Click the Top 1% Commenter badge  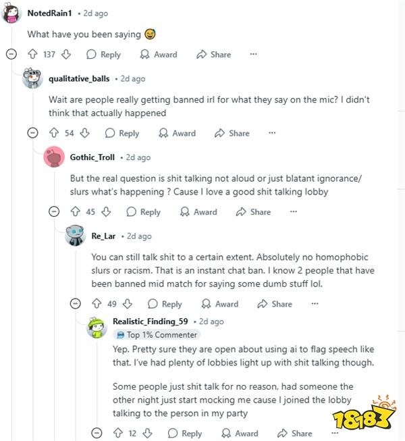click(x=157, y=335)
